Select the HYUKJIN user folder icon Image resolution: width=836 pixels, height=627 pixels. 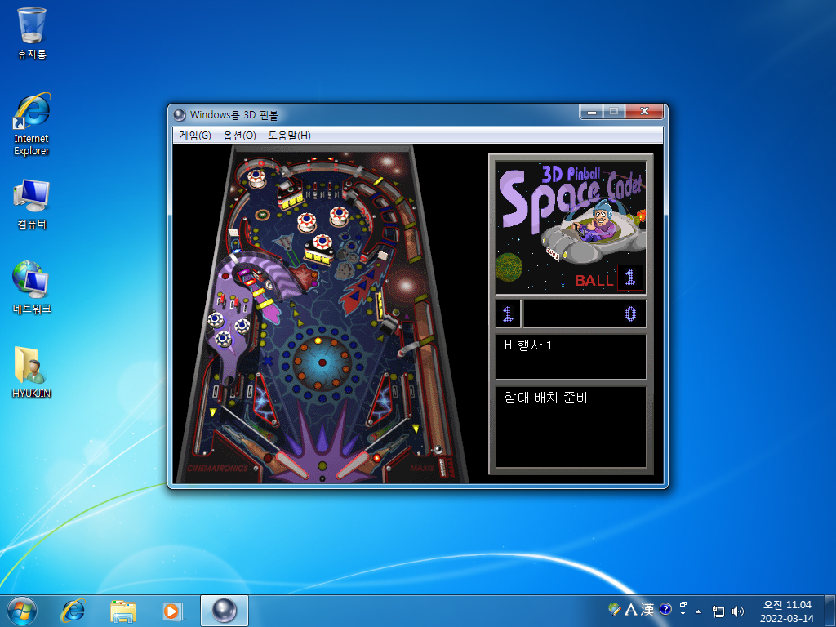point(32,372)
